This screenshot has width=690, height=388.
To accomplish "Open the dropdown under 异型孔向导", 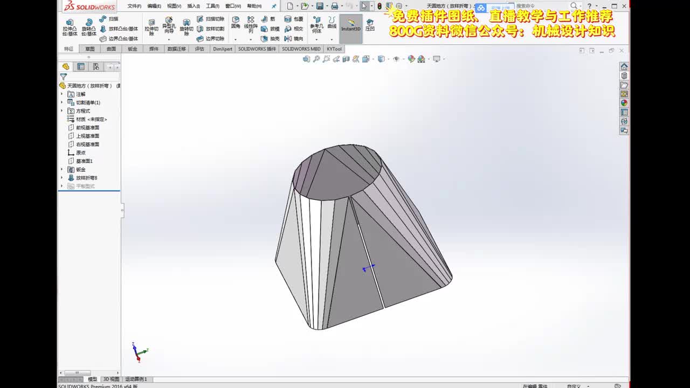I will (x=169, y=39).
